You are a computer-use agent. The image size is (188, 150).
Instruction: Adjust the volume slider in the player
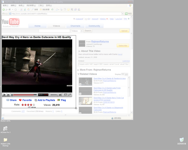[54, 95]
